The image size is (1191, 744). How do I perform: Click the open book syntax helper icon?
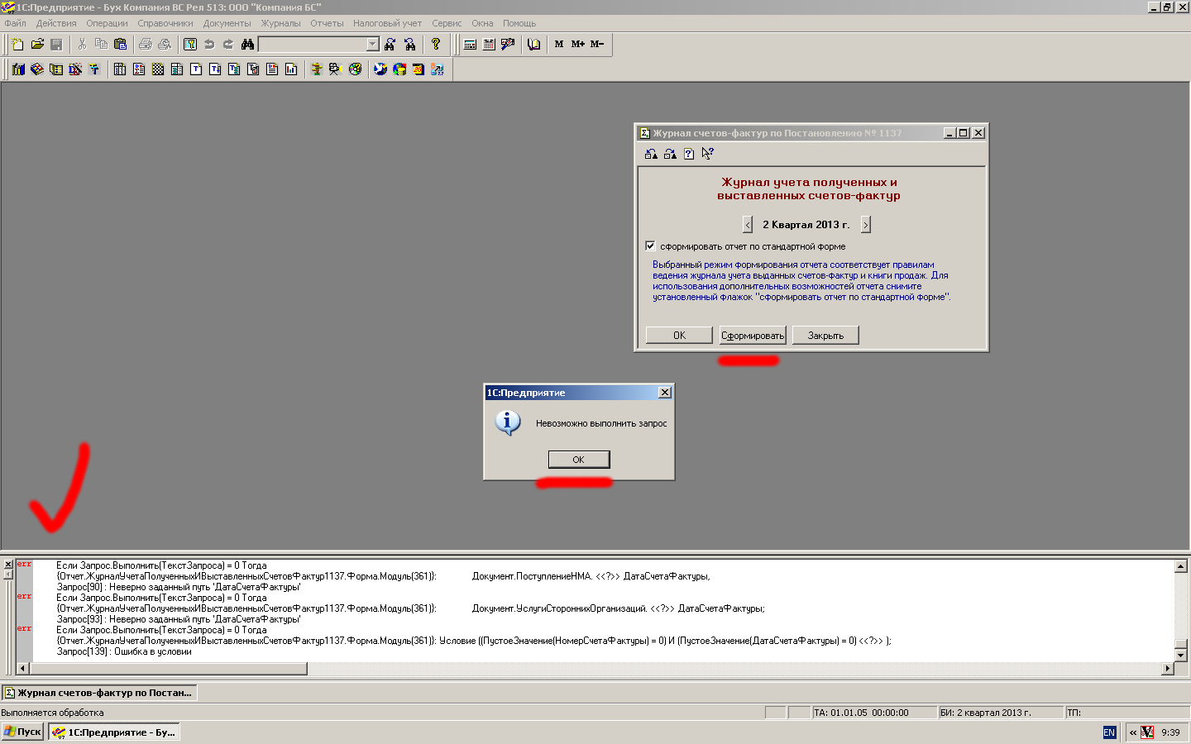click(534, 45)
